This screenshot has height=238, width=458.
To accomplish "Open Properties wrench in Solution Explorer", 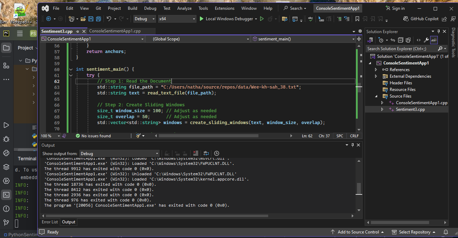I will (x=426, y=40).
